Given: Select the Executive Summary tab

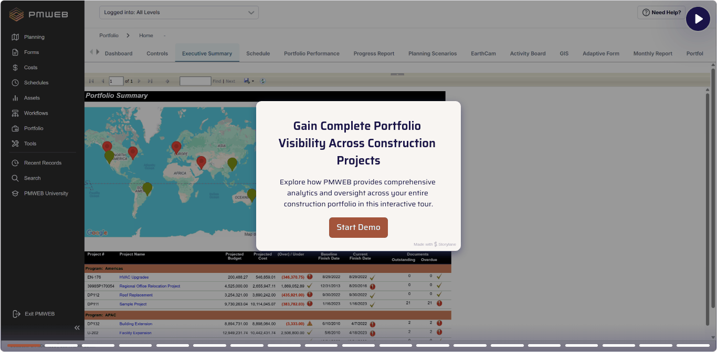Looking at the screenshot, I should point(207,53).
